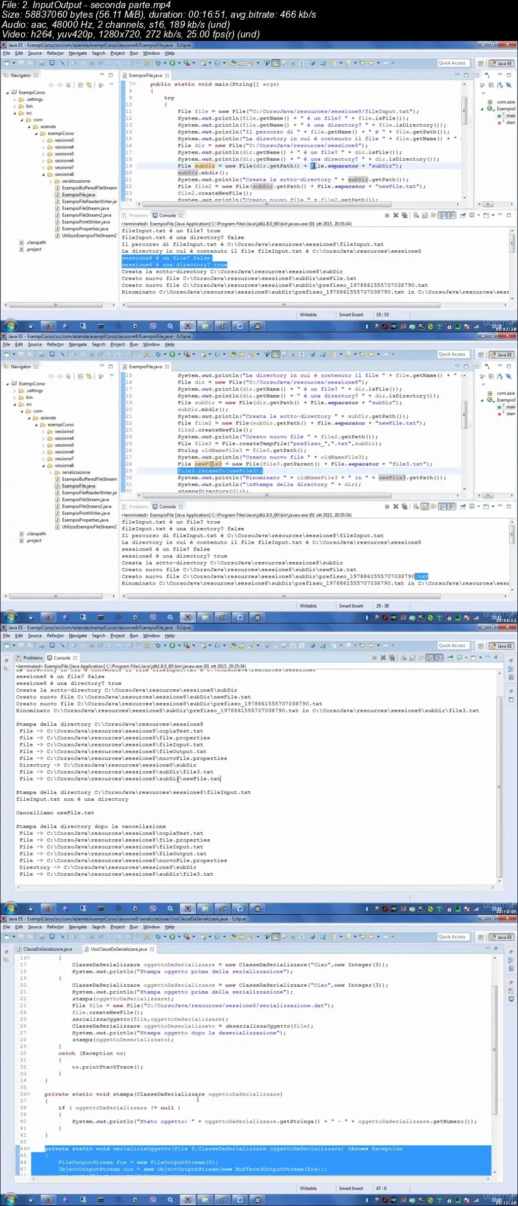Viewport: 518px width, 1206px height.
Task: Click Java EE perspective button in fourth frame
Action: click(501, 937)
